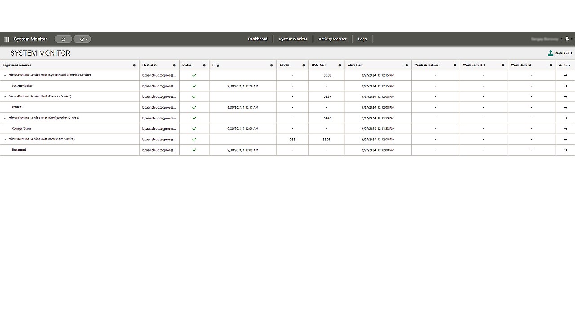Collapse Primus Runtime Service Host (Process Service)
The width and height of the screenshot is (575, 323).
pos(5,96)
